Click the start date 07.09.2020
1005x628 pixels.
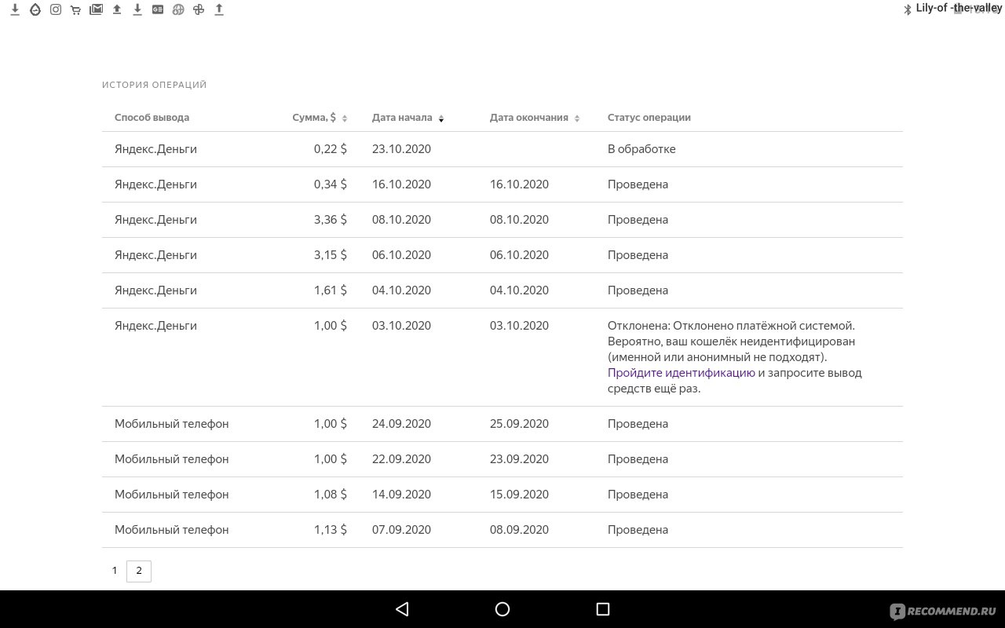[x=401, y=530]
